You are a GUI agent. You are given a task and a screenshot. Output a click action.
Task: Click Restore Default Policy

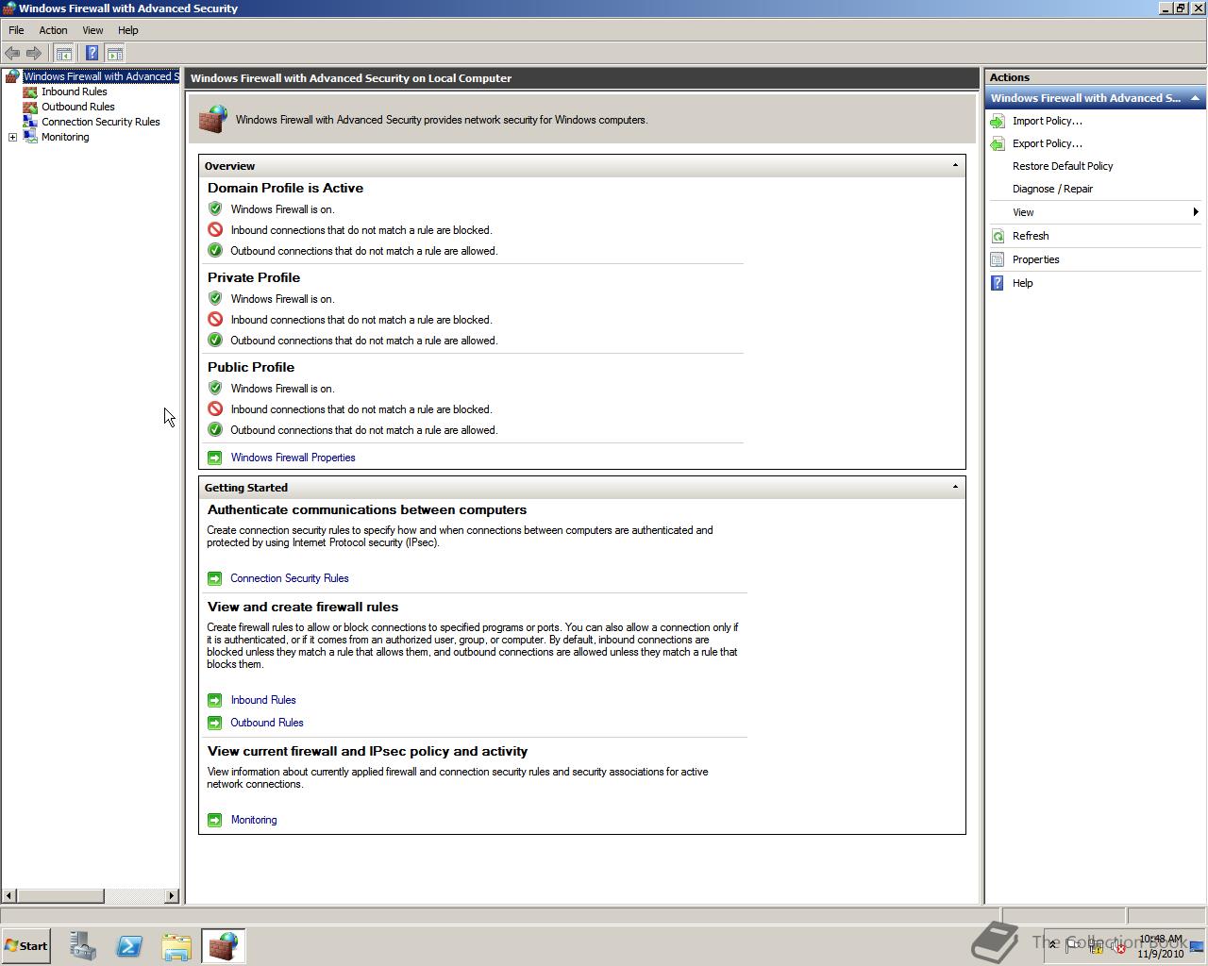click(x=1063, y=166)
